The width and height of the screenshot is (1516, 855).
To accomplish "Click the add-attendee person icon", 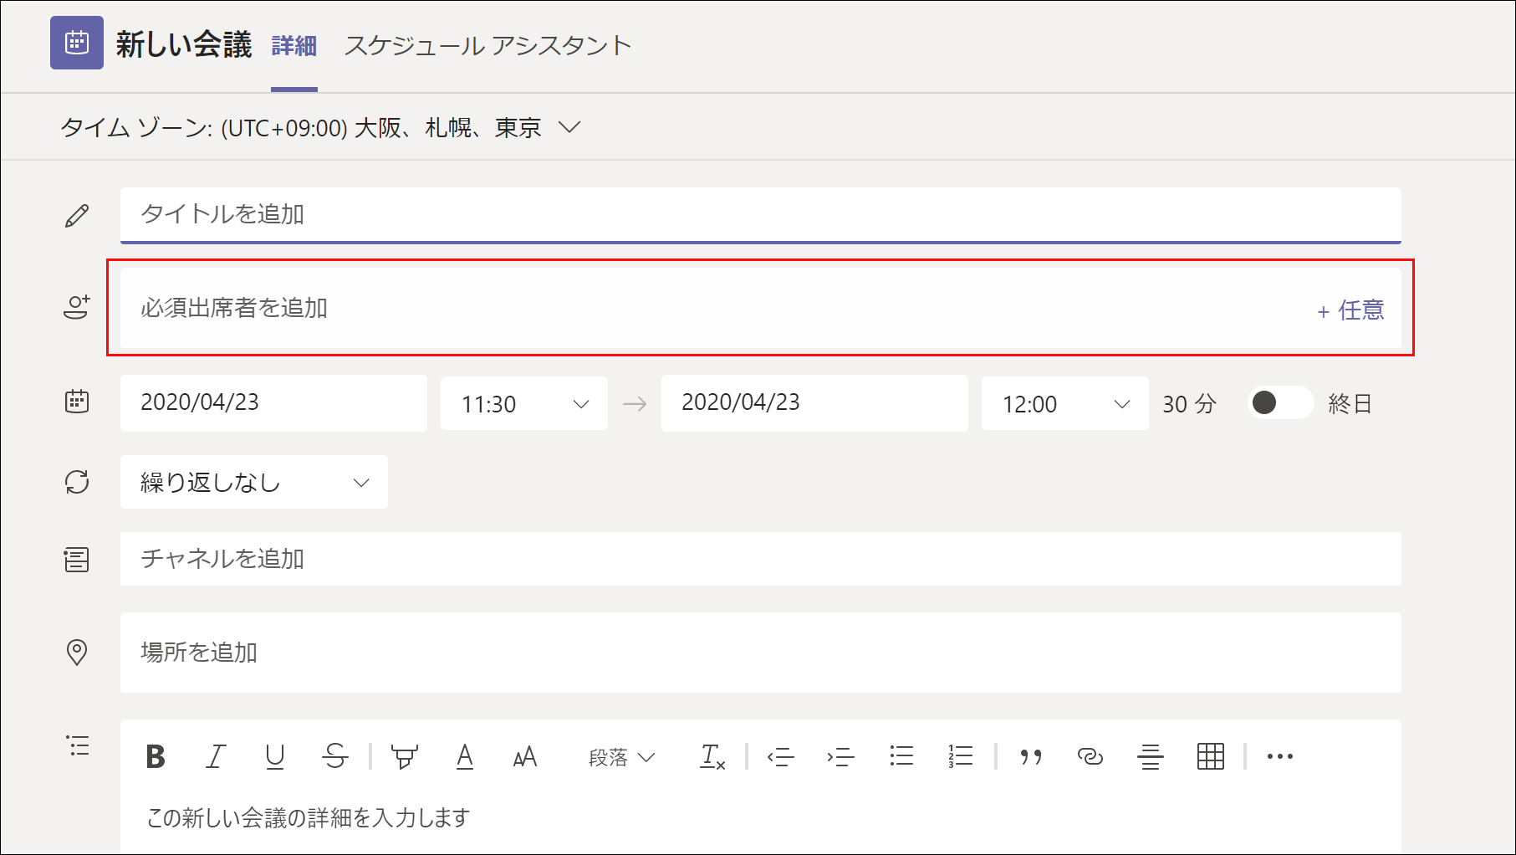I will 77,307.
